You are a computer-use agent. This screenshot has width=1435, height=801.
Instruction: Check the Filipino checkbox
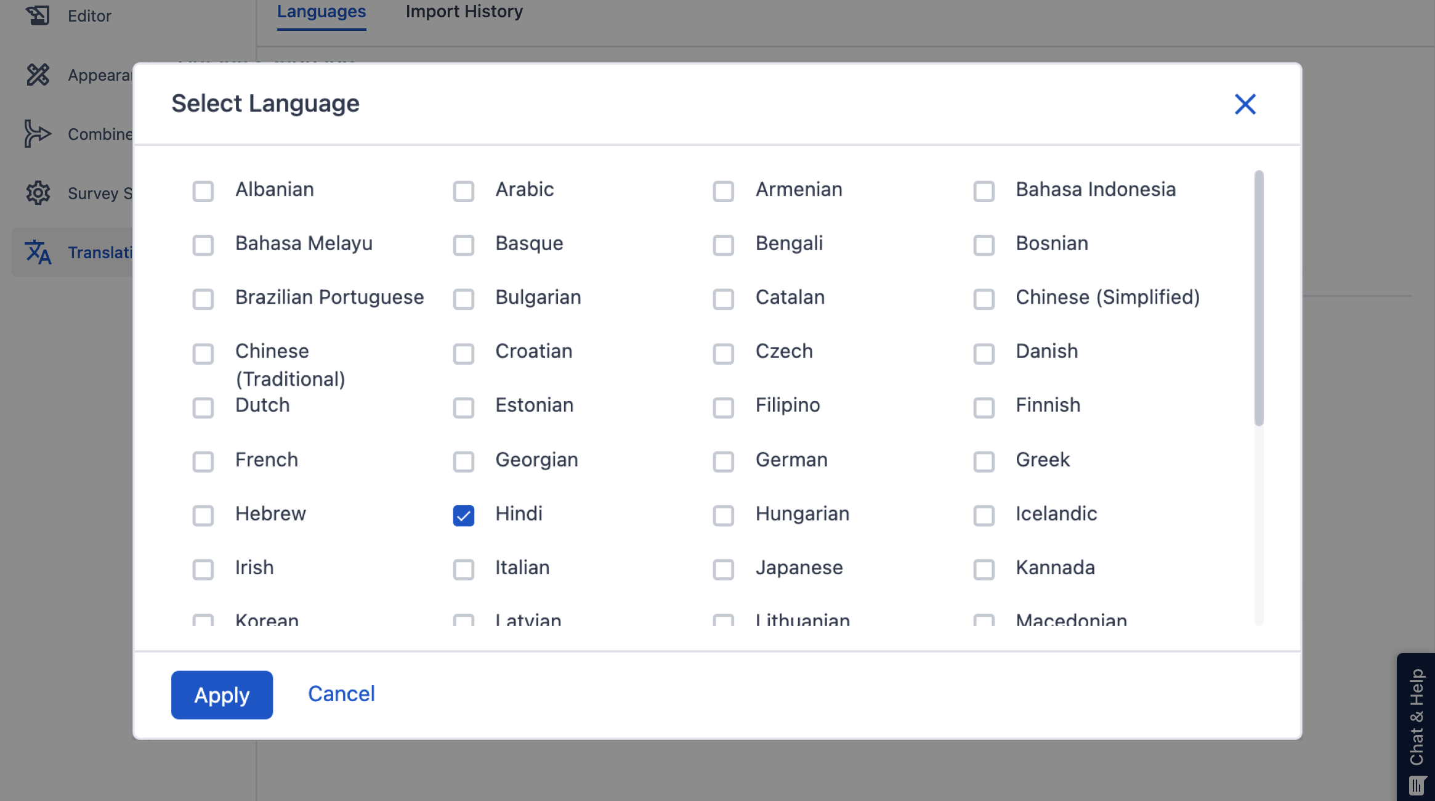(724, 407)
